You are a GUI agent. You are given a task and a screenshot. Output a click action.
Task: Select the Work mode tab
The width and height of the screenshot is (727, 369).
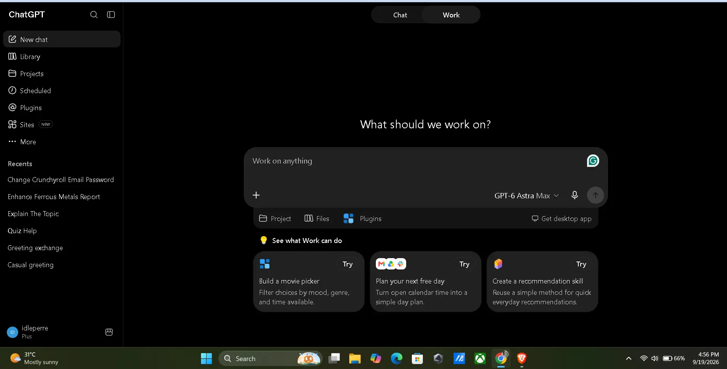click(x=451, y=15)
